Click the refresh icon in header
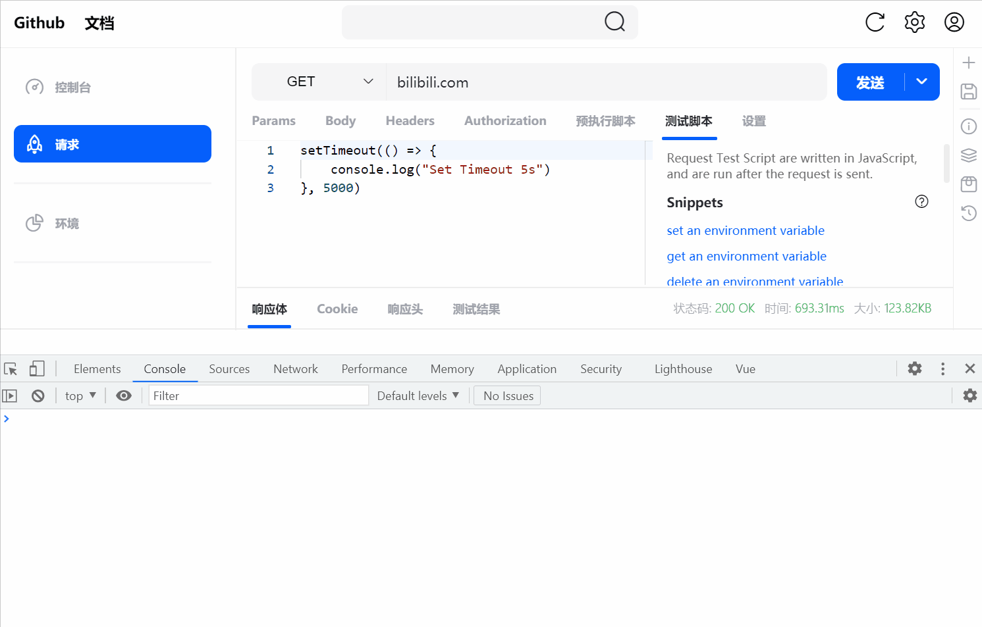 pos(875,22)
